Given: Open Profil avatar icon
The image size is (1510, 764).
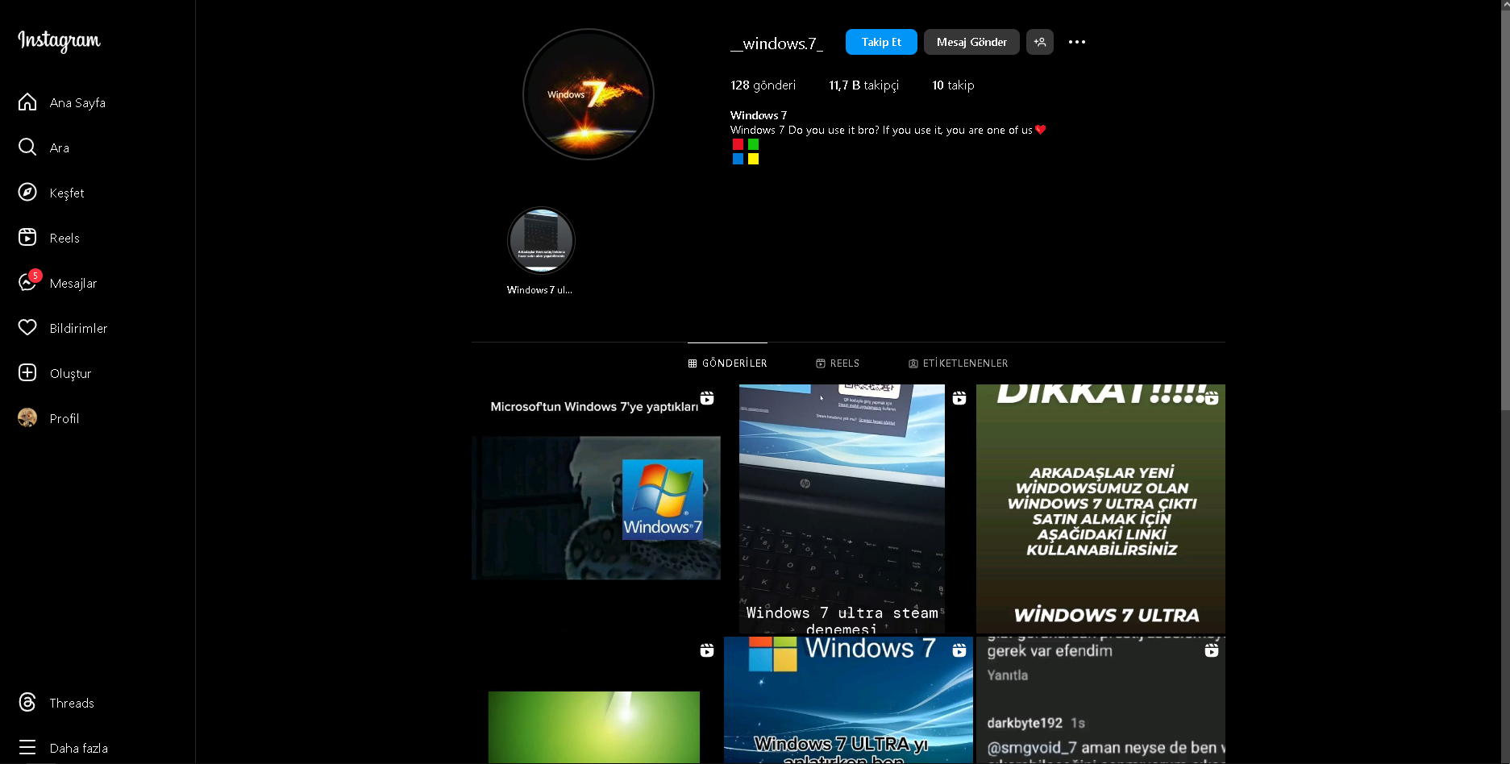Looking at the screenshot, I should click(27, 418).
